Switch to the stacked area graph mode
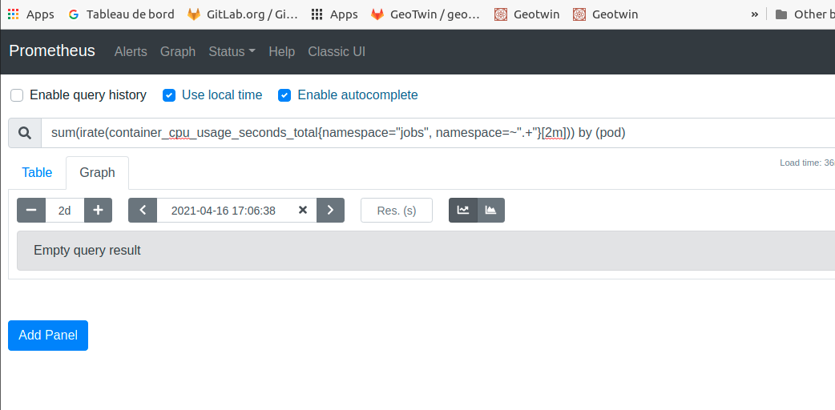Screen dimensions: 835x410 point(491,211)
